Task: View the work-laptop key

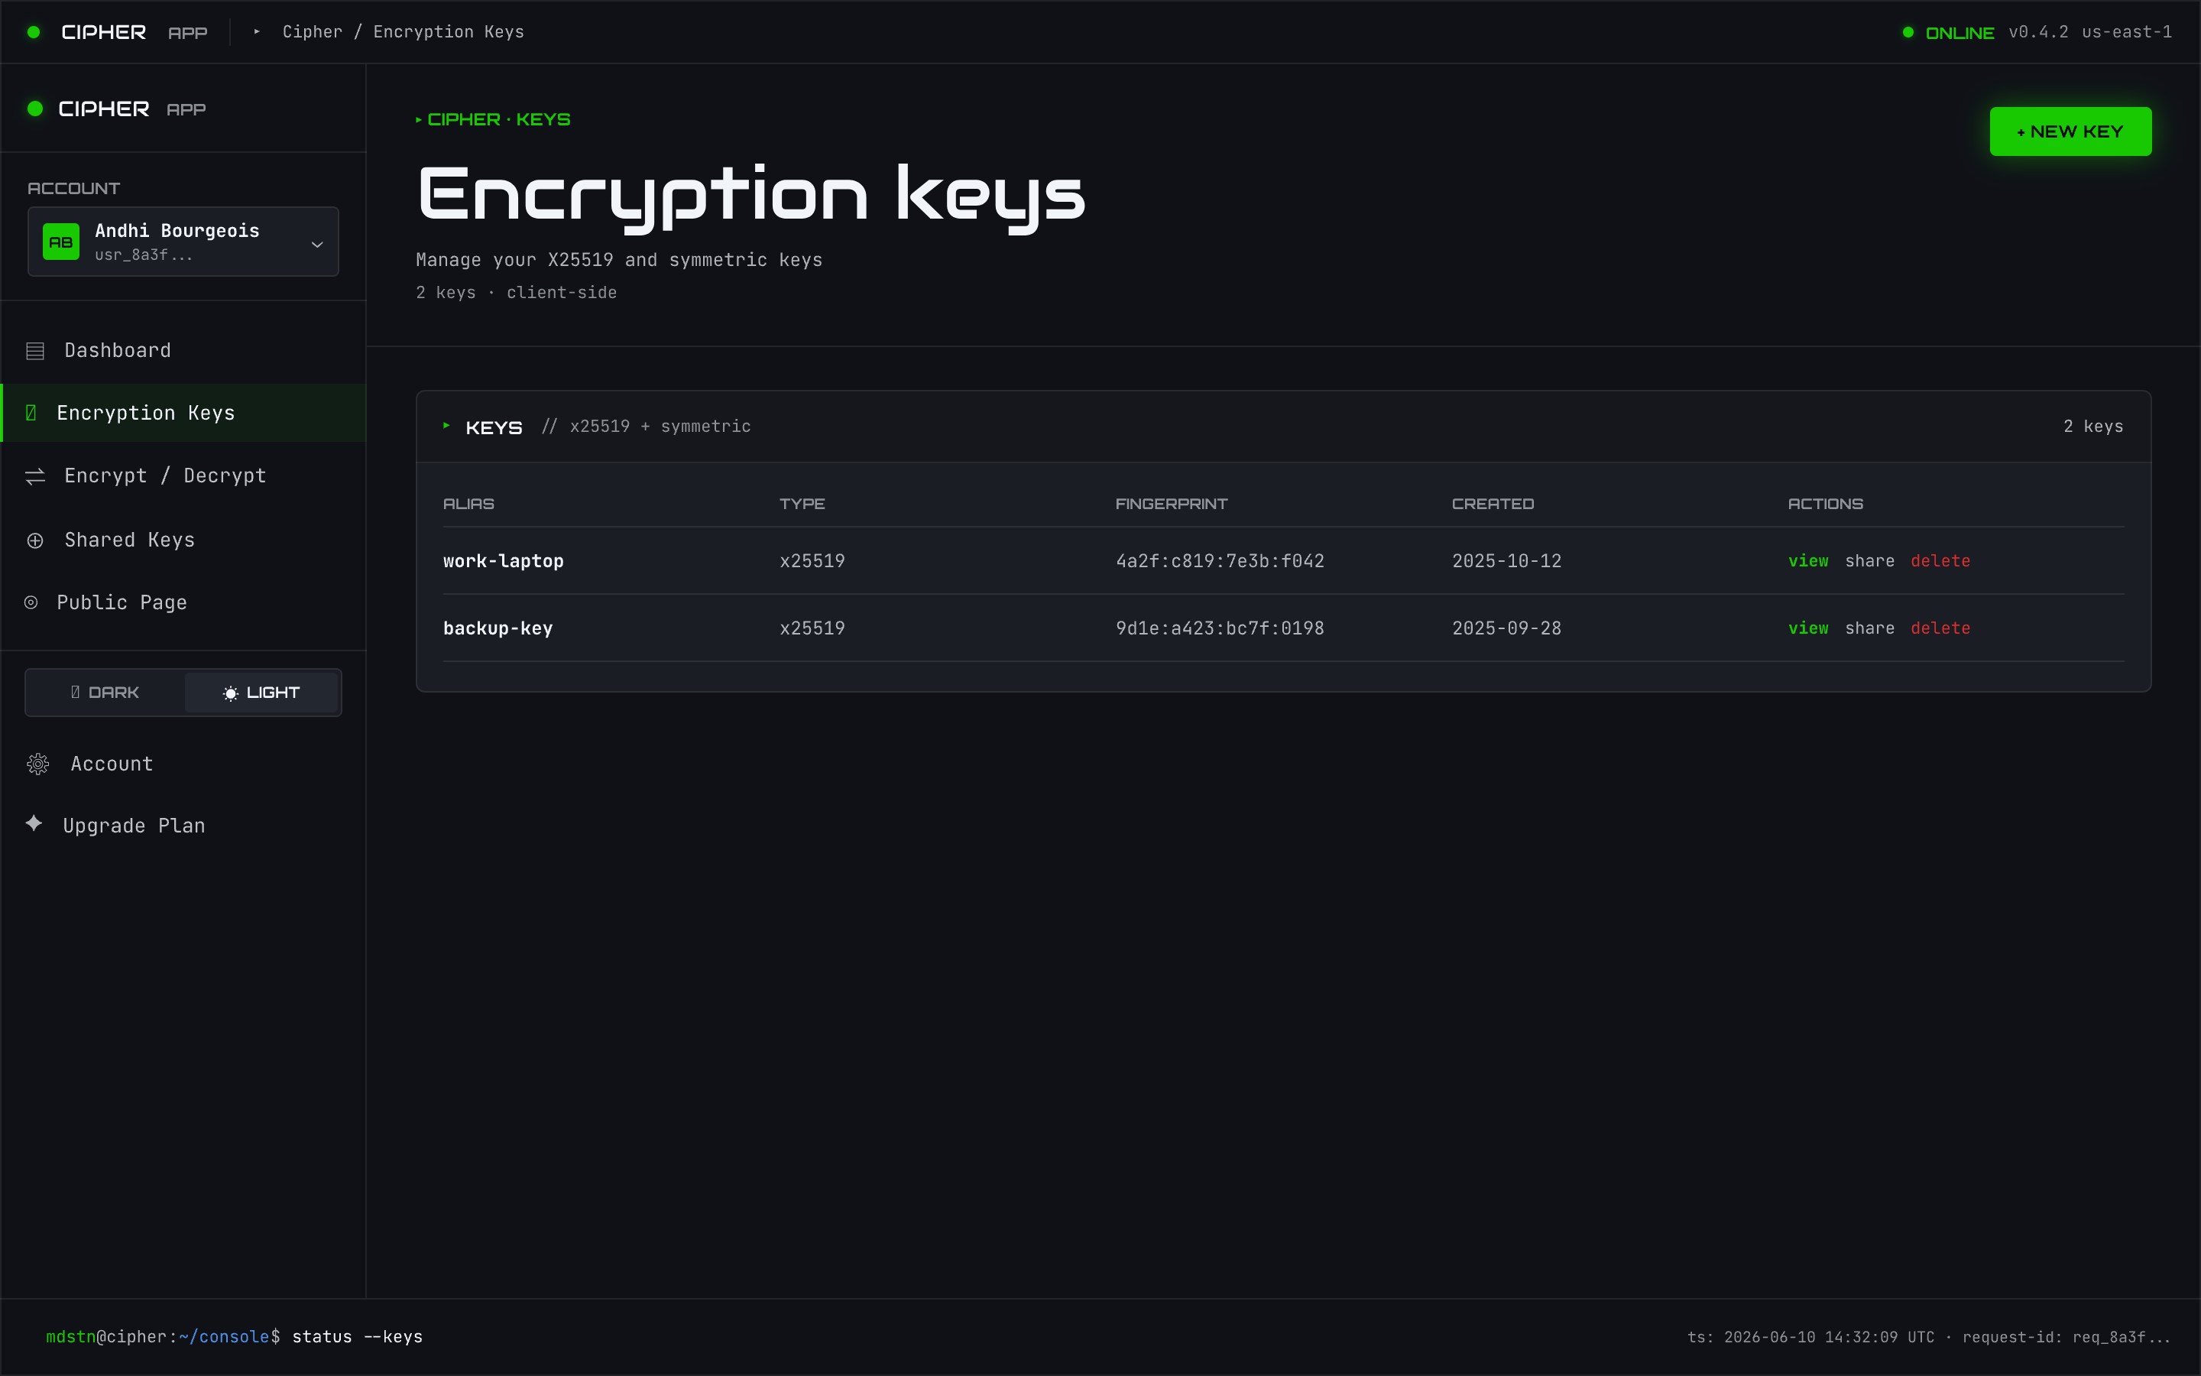Action: point(1808,560)
